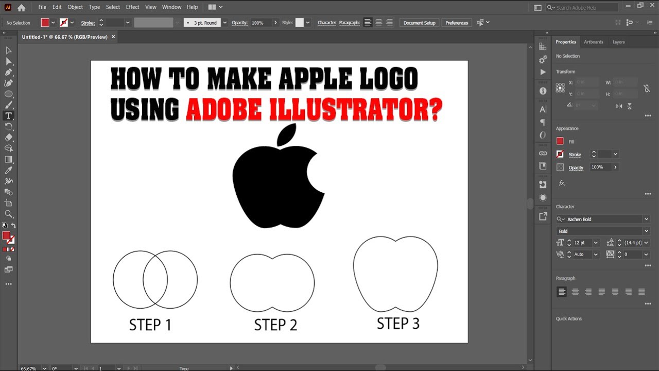Screen dimensions: 659x371
Task: Open the Effect menu
Action: pos(133,7)
